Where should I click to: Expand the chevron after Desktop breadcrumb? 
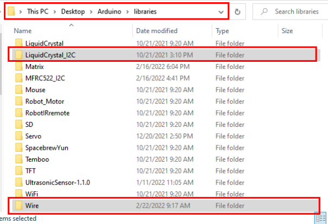pyautogui.click(x=91, y=12)
